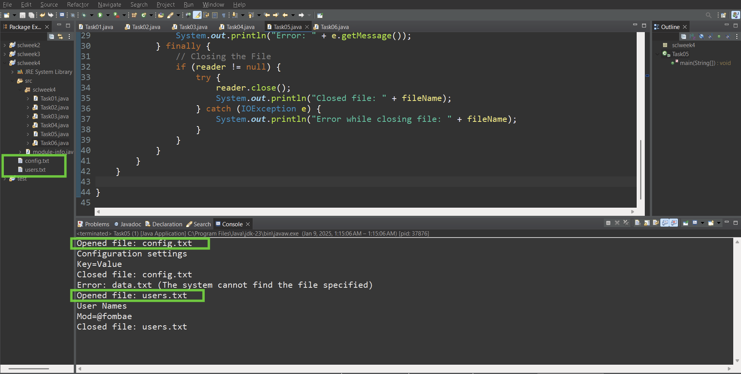
Task: Open the Run button dropdown arrow
Action: 108,15
